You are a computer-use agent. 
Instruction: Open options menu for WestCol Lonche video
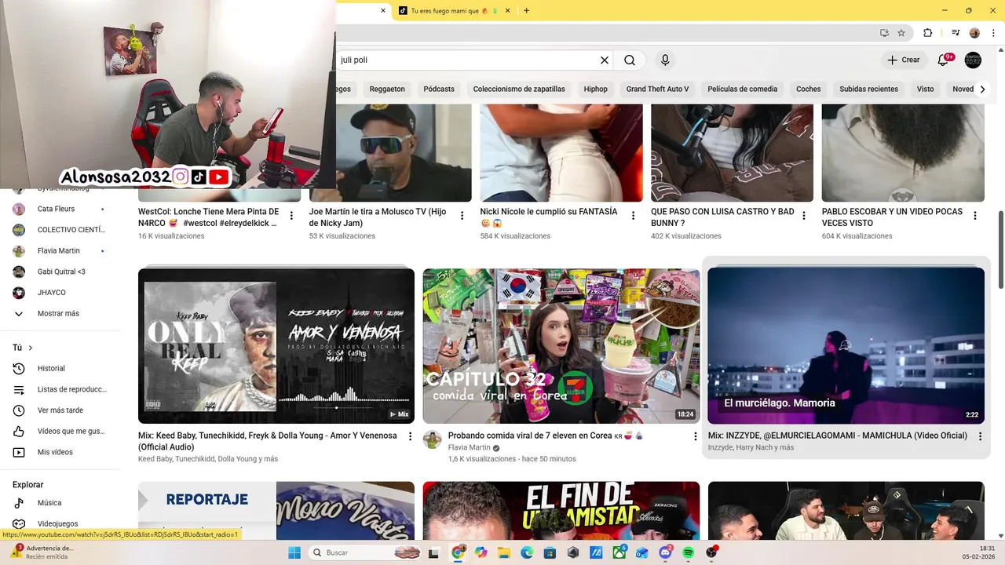[291, 216]
